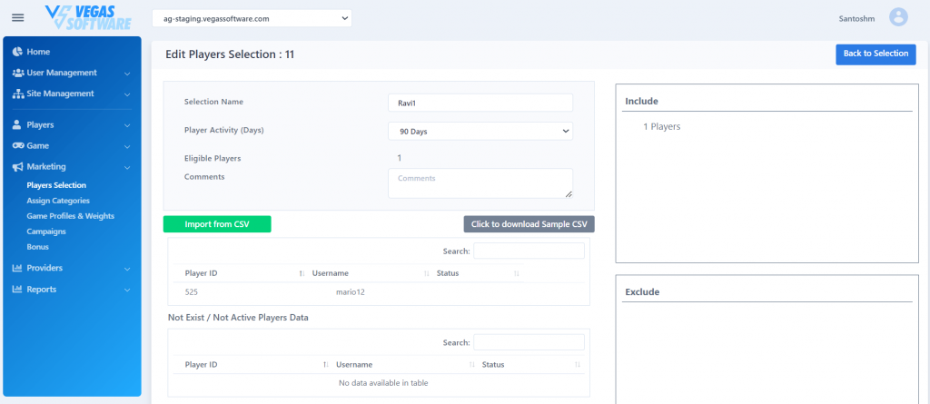930x404 pixels.
Task: Sort Not Exist table by Player ID arrows
Action: 326,365
